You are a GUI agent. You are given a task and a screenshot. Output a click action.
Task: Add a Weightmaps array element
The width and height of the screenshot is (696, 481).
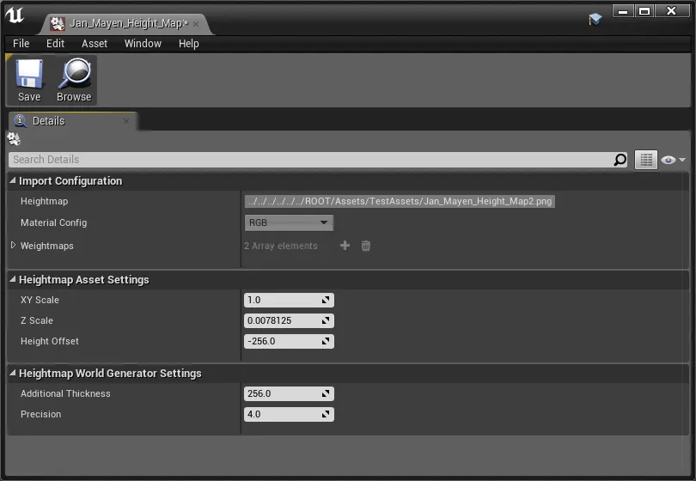pyautogui.click(x=345, y=246)
